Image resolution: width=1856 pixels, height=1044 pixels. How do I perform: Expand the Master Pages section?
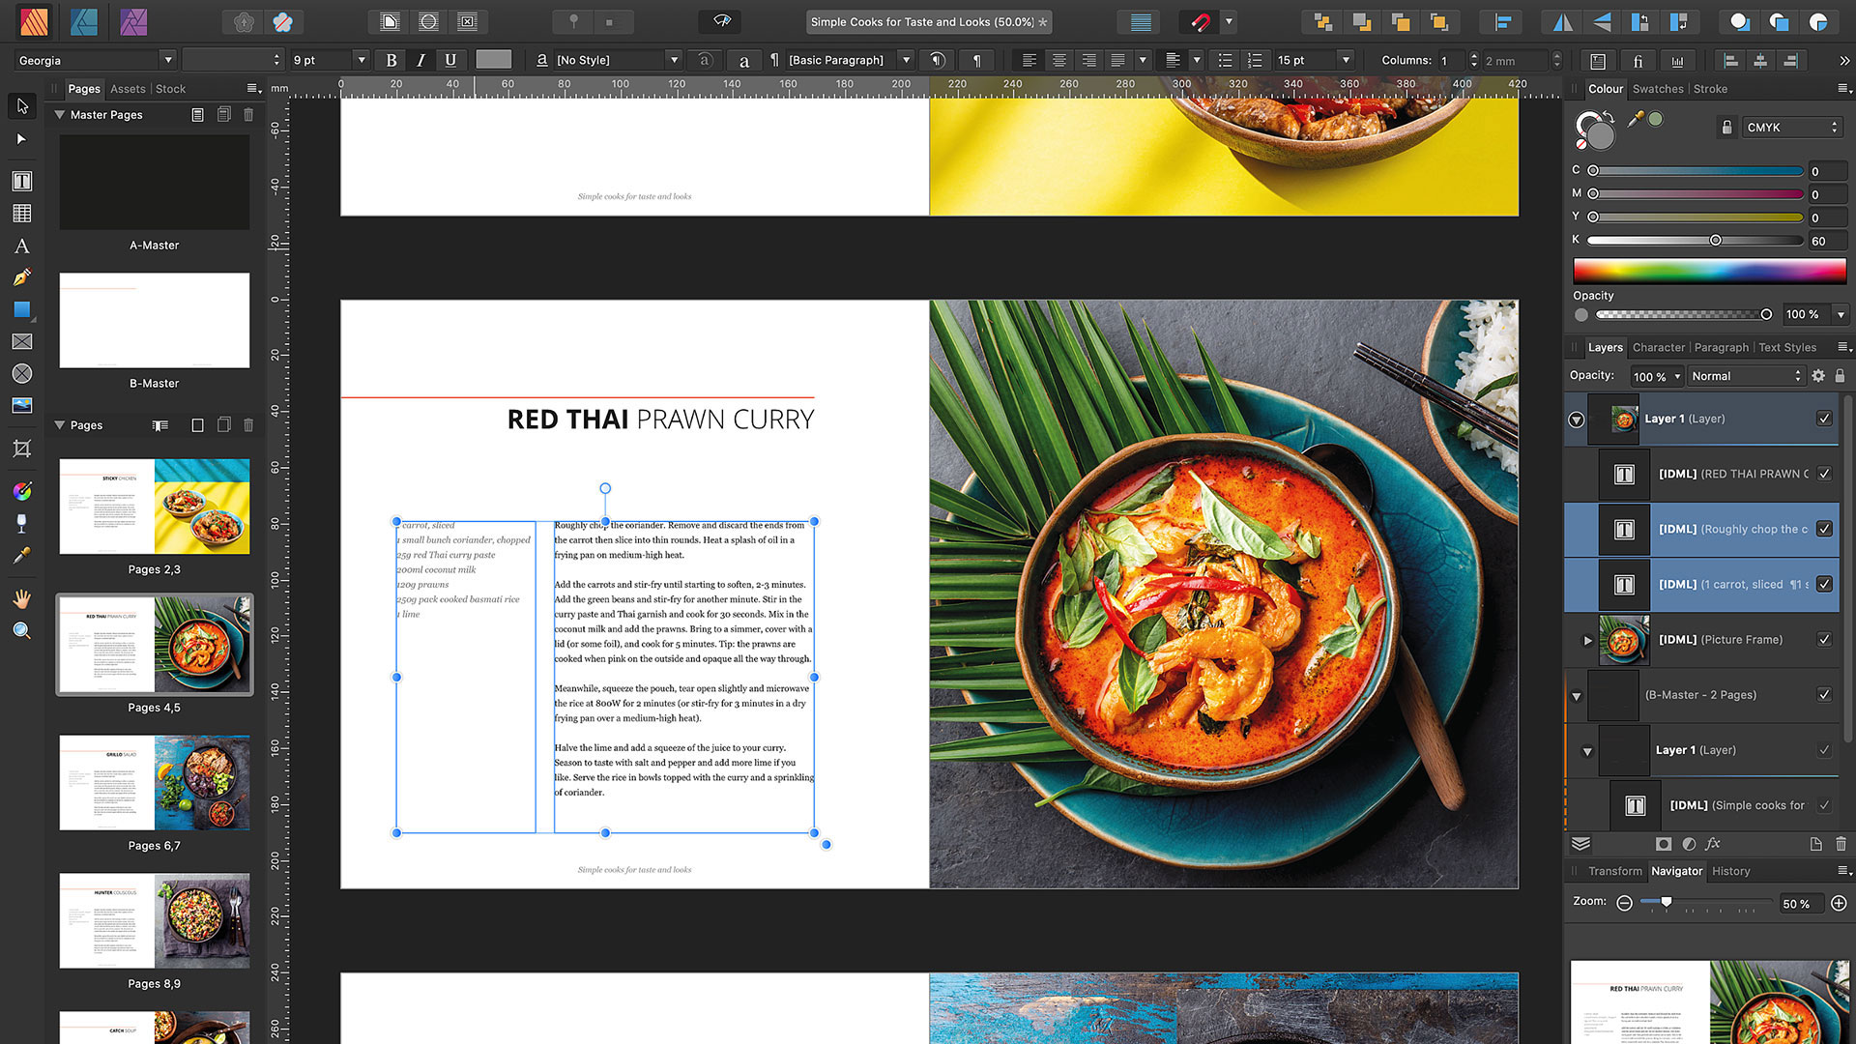(x=60, y=113)
